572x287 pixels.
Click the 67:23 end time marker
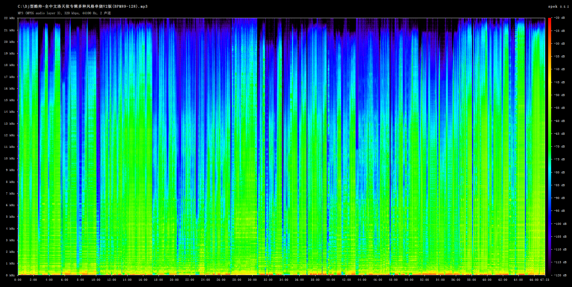[545, 280]
